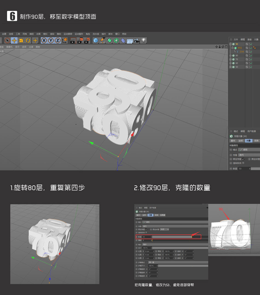Toggle the Y axis lock
Image resolution: width=260 pixels, height=295 pixels.
[x=51, y=41]
